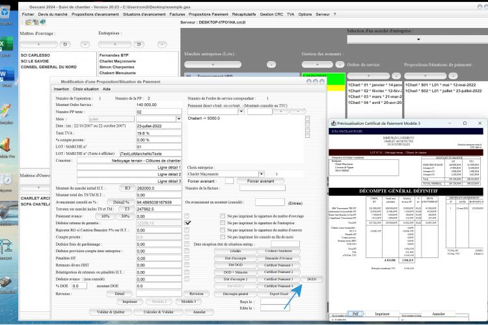Open the Factures menu
The width and height of the screenshot is (488, 325).
pyautogui.click(x=177, y=14)
